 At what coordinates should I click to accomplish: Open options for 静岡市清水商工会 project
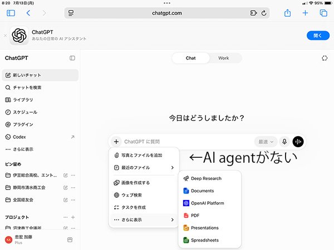pos(73,188)
